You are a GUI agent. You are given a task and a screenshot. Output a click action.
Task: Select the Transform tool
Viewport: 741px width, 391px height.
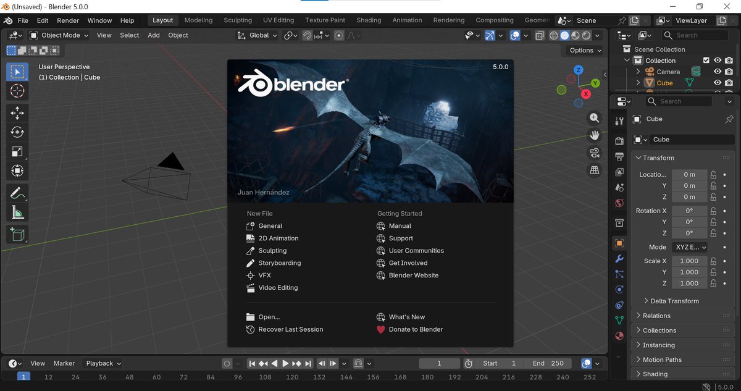[17, 171]
